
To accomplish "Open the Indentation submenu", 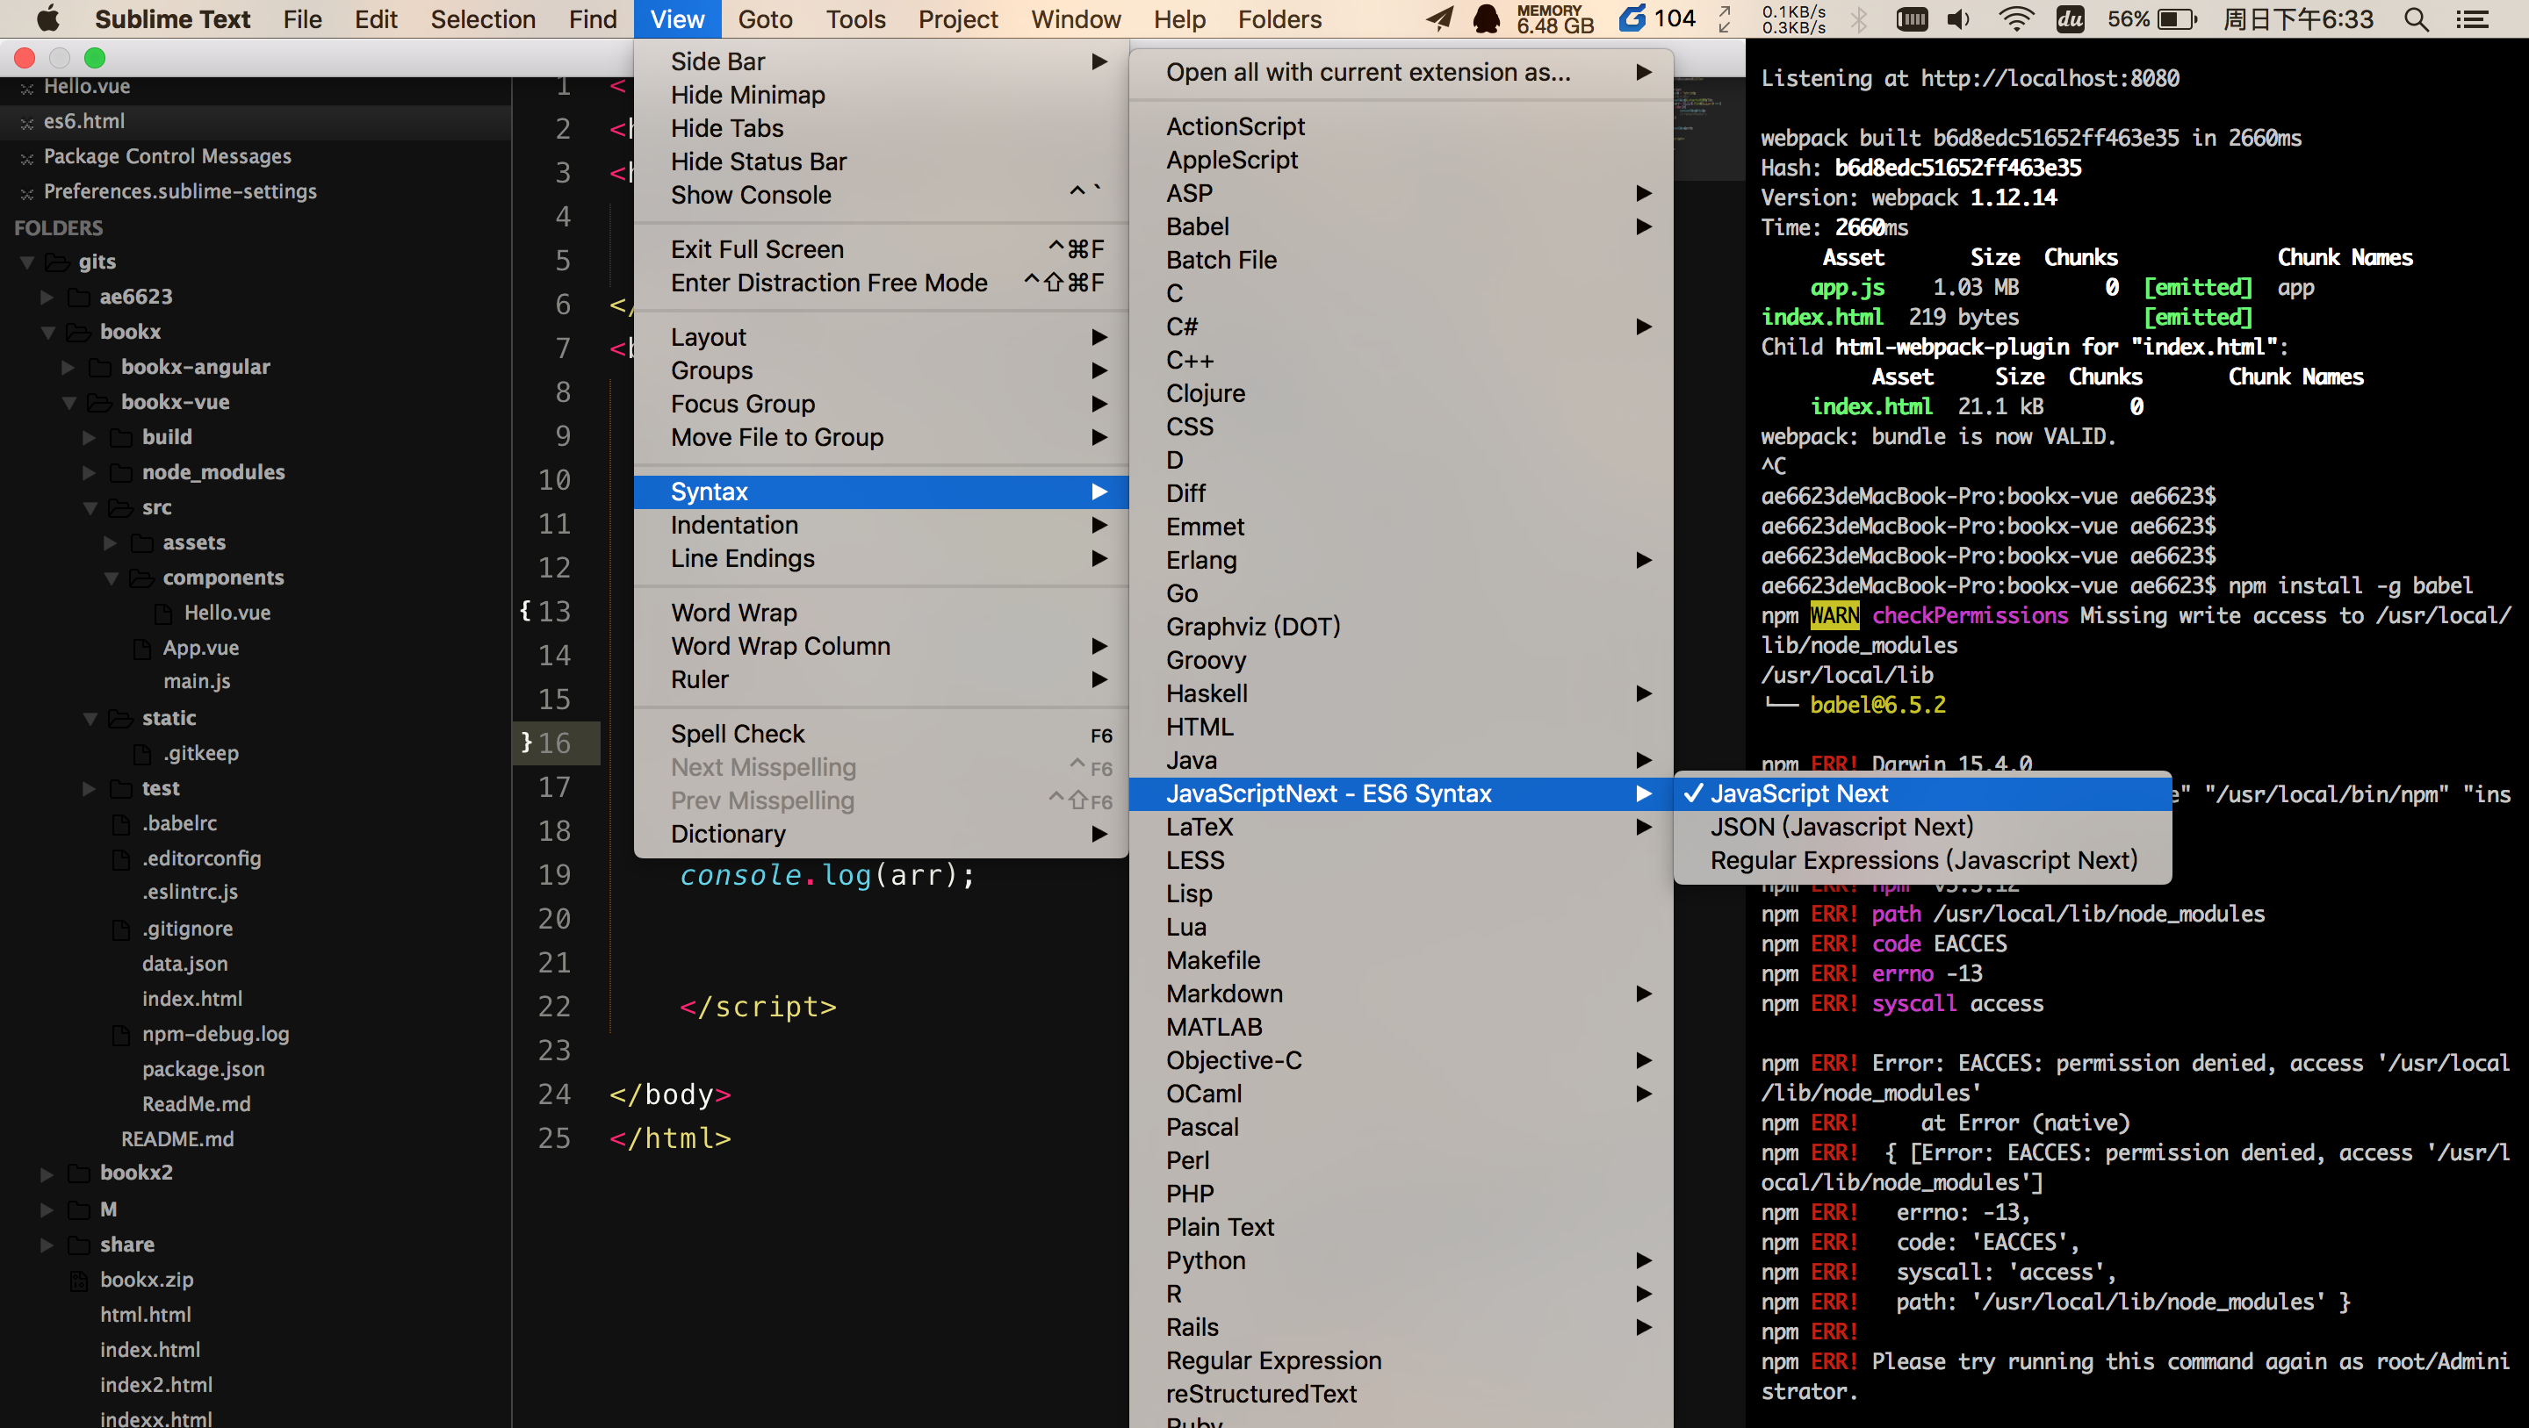I will click(881, 525).
